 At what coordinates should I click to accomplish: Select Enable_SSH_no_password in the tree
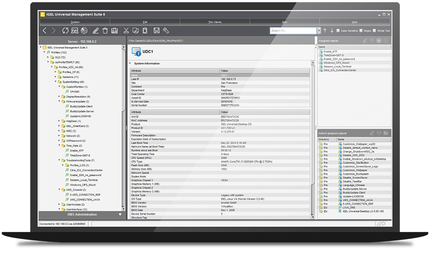coord(86,175)
